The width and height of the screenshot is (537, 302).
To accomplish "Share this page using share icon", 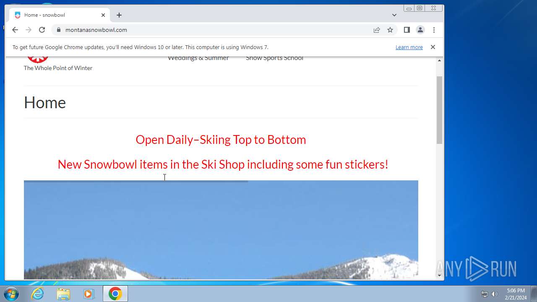I will (377, 30).
